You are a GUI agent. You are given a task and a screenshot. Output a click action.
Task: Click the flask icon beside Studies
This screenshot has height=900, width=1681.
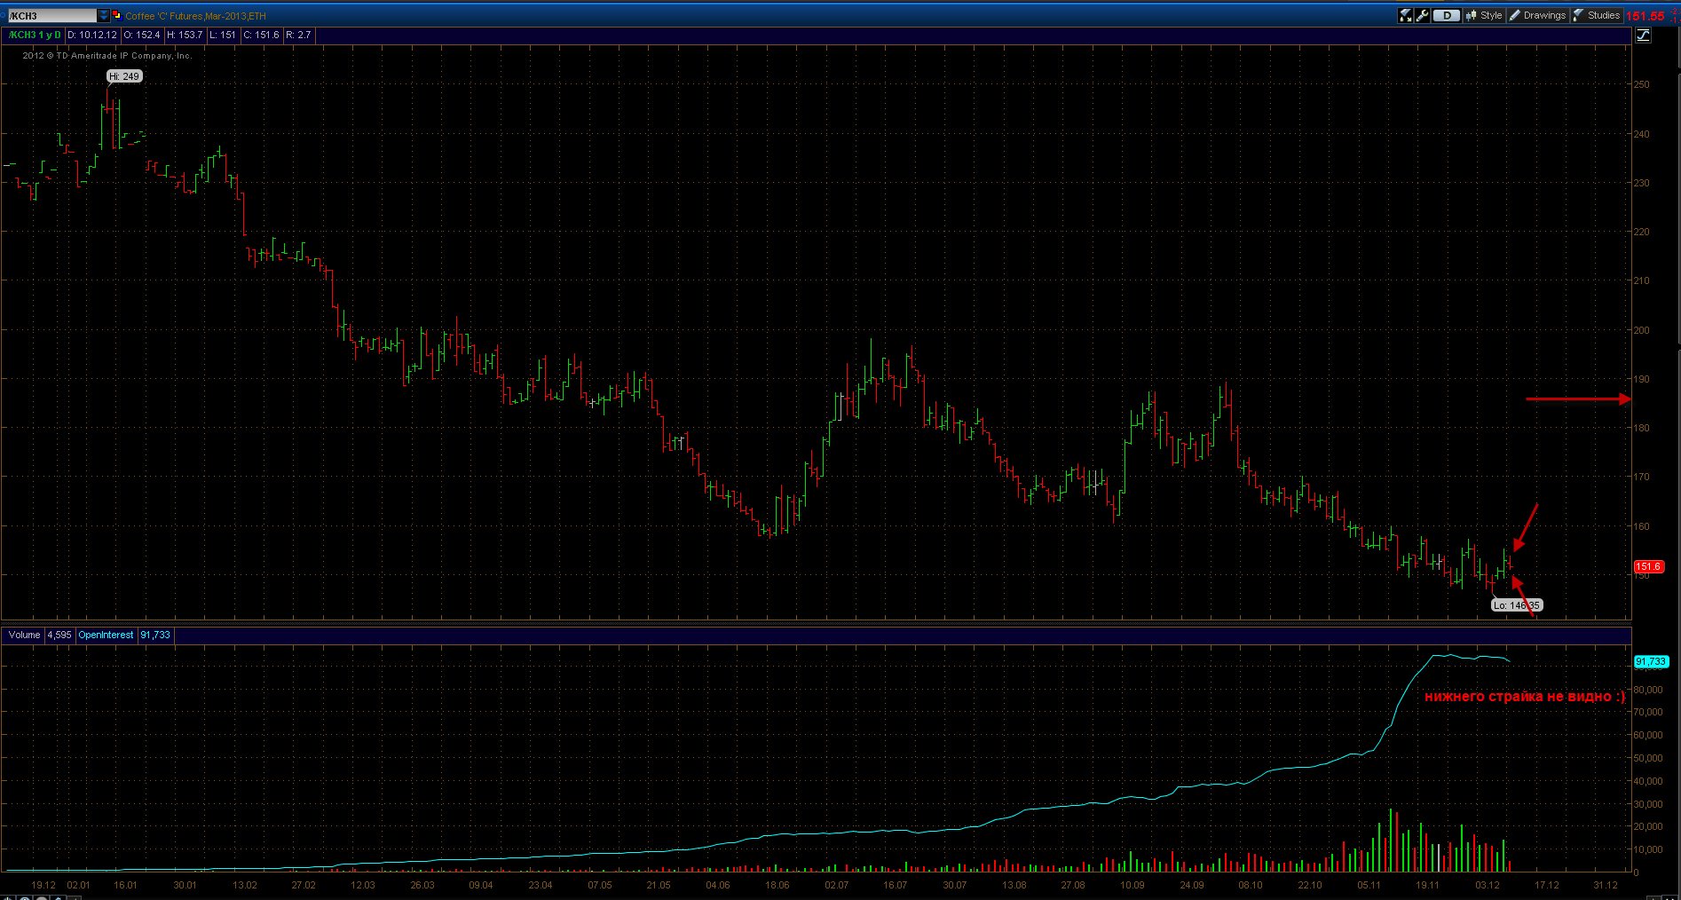tap(1578, 15)
